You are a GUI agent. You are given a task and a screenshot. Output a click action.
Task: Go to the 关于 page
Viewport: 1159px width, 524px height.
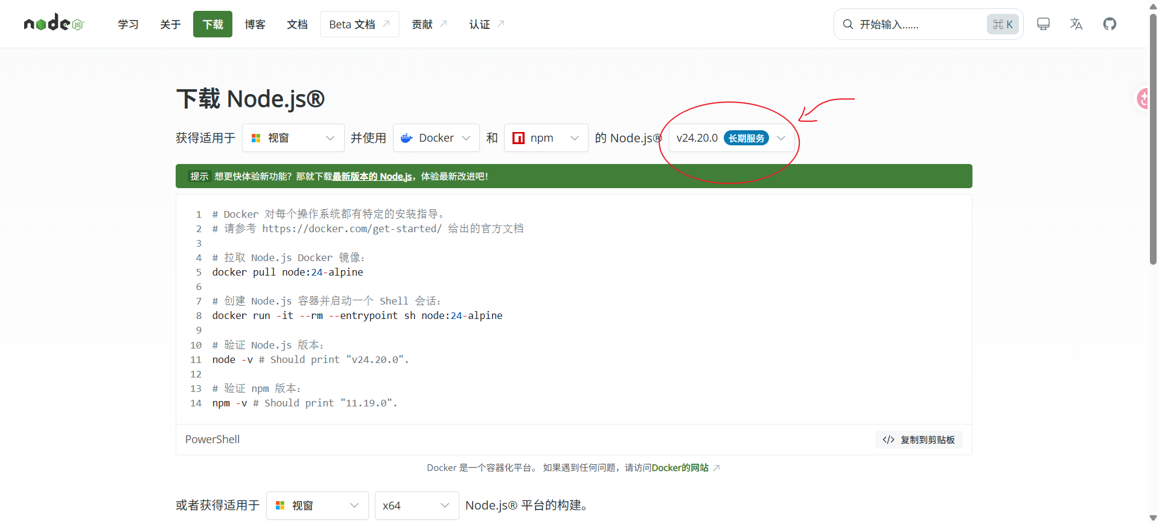171,24
